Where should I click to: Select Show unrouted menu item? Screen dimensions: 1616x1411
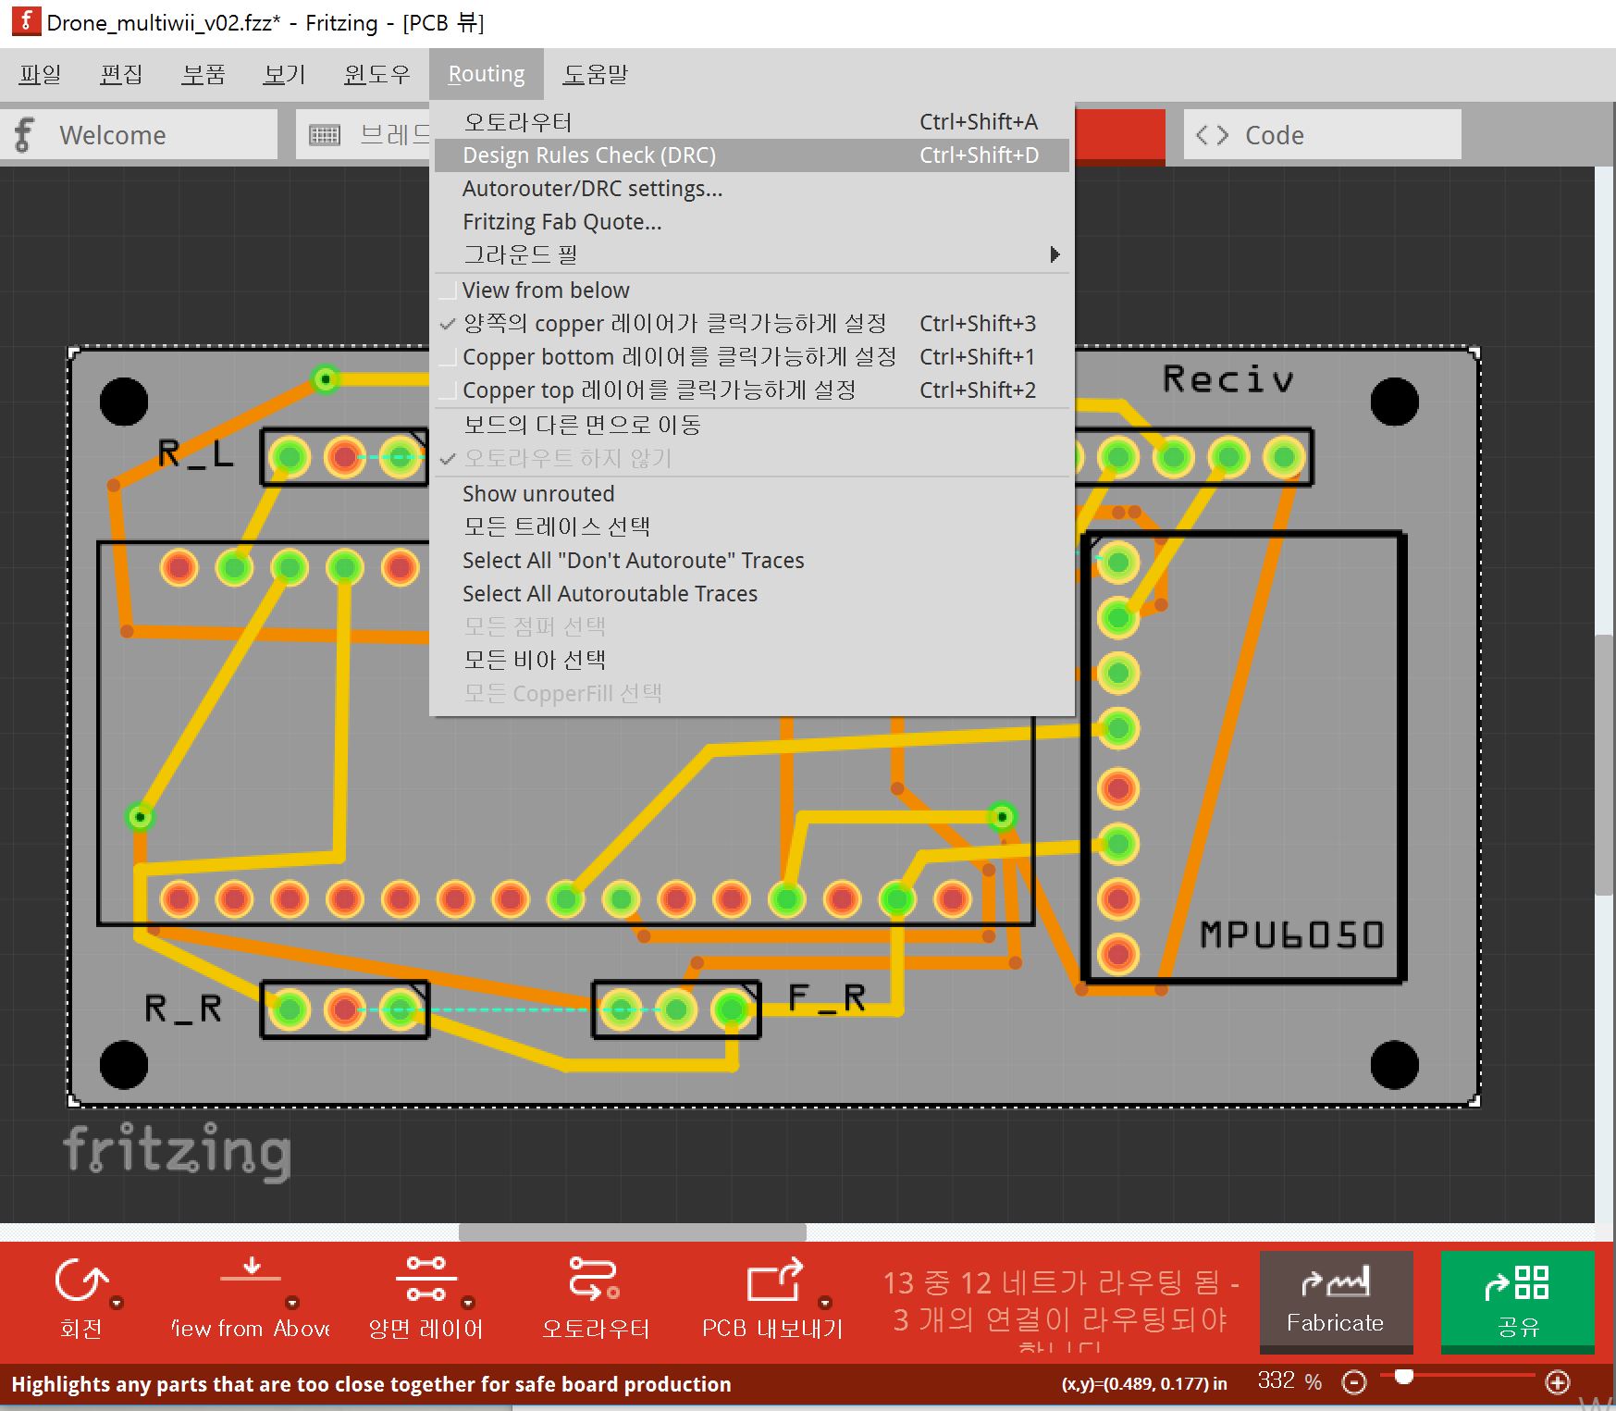[751, 494]
